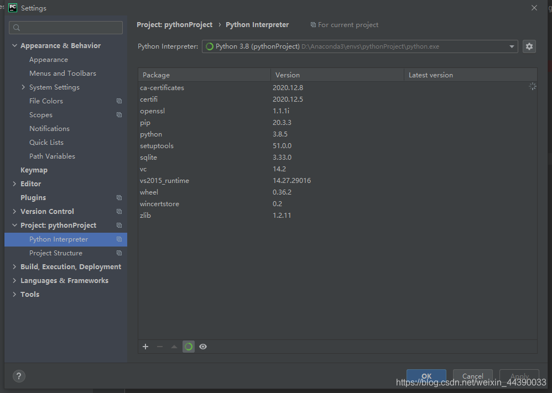This screenshot has height=393, width=552.
Task: Toggle the show early releases eye icon
Action: tap(203, 347)
